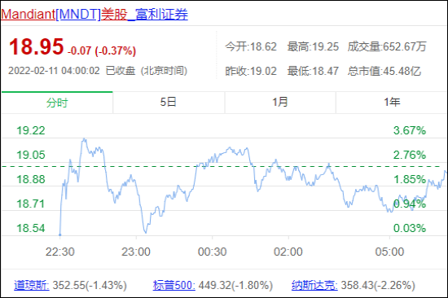Click the 19.05 price axis label
448x298 pixels.
coord(31,155)
